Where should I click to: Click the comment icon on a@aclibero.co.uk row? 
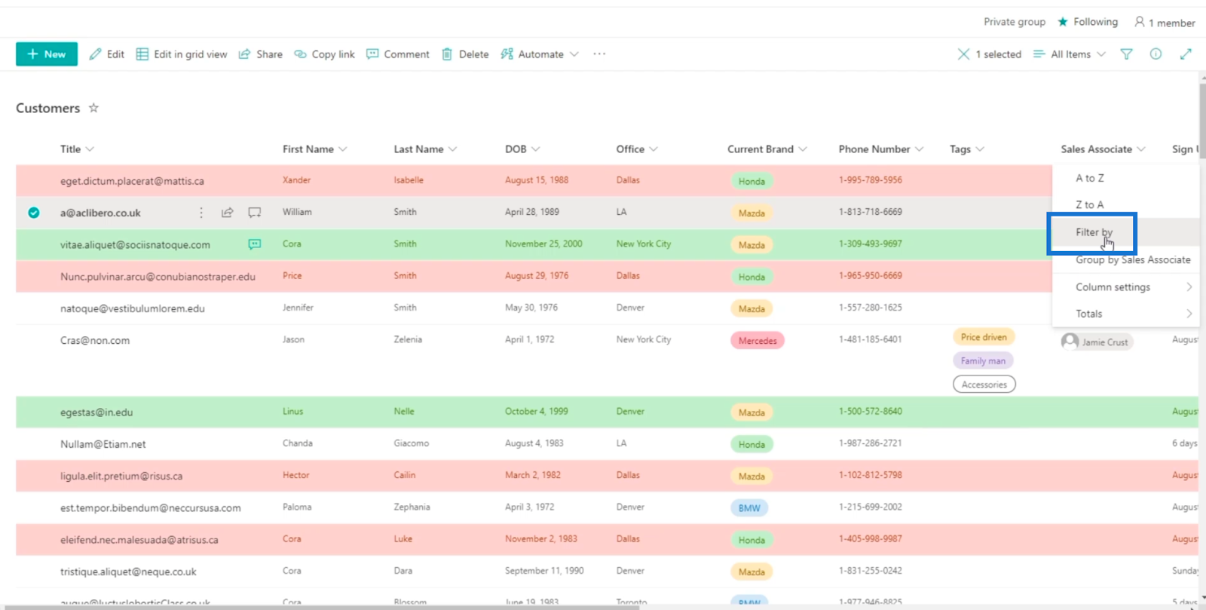pos(255,213)
